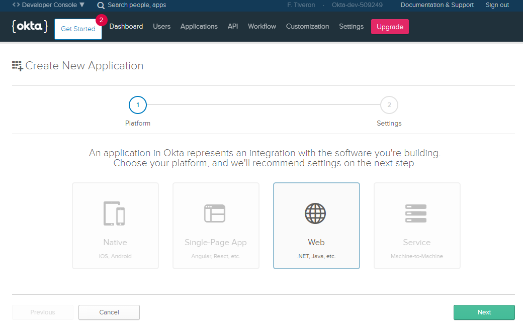Click the Sign out link

click(x=497, y=5)
